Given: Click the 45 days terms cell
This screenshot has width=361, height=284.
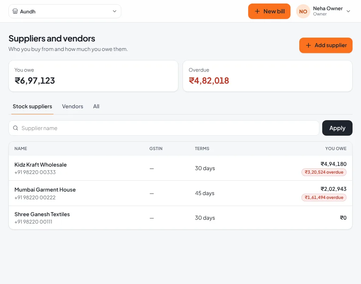Looking at the screenshot, I should point(205,193).
